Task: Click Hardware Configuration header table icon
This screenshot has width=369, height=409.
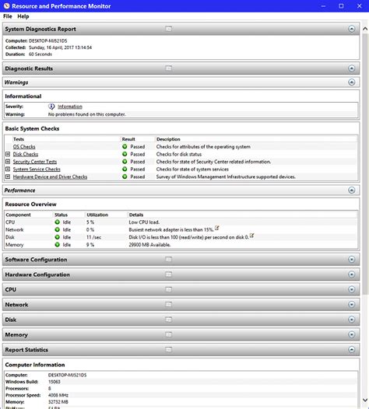Action: (x=168, y=274)
